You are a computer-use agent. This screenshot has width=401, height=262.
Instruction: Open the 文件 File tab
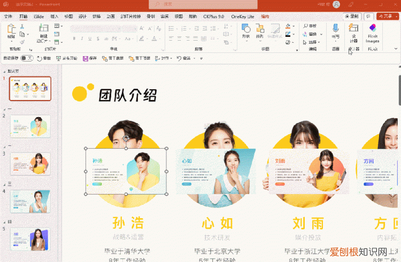(8, 17)
